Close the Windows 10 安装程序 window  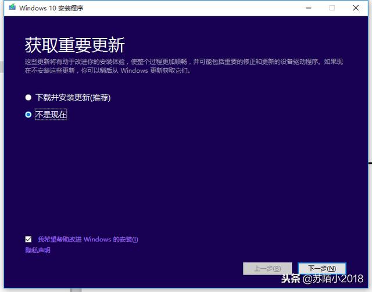pyautogui.click(x=356, y=8)
